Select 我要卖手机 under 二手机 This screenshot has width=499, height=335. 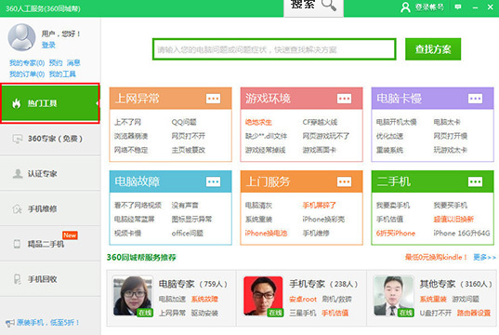393,206
